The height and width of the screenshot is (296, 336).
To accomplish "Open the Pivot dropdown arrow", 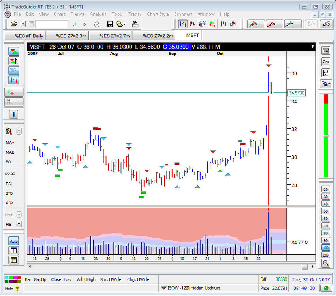I will (x=19, y=214).
